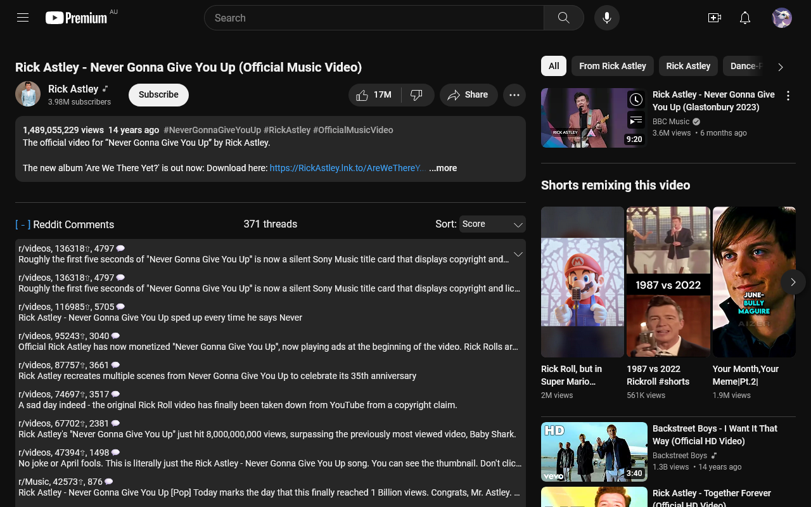Click comment icon on r/Music thread

(109, 482)
